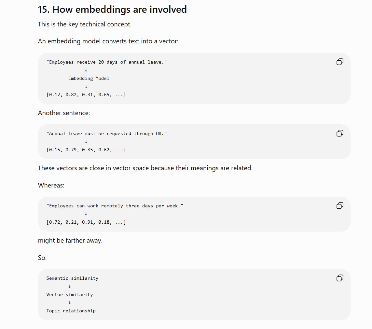Copy the "Employees receive 20 days" code block
Viewport: 372px width, 329px height.
[340, 62]
